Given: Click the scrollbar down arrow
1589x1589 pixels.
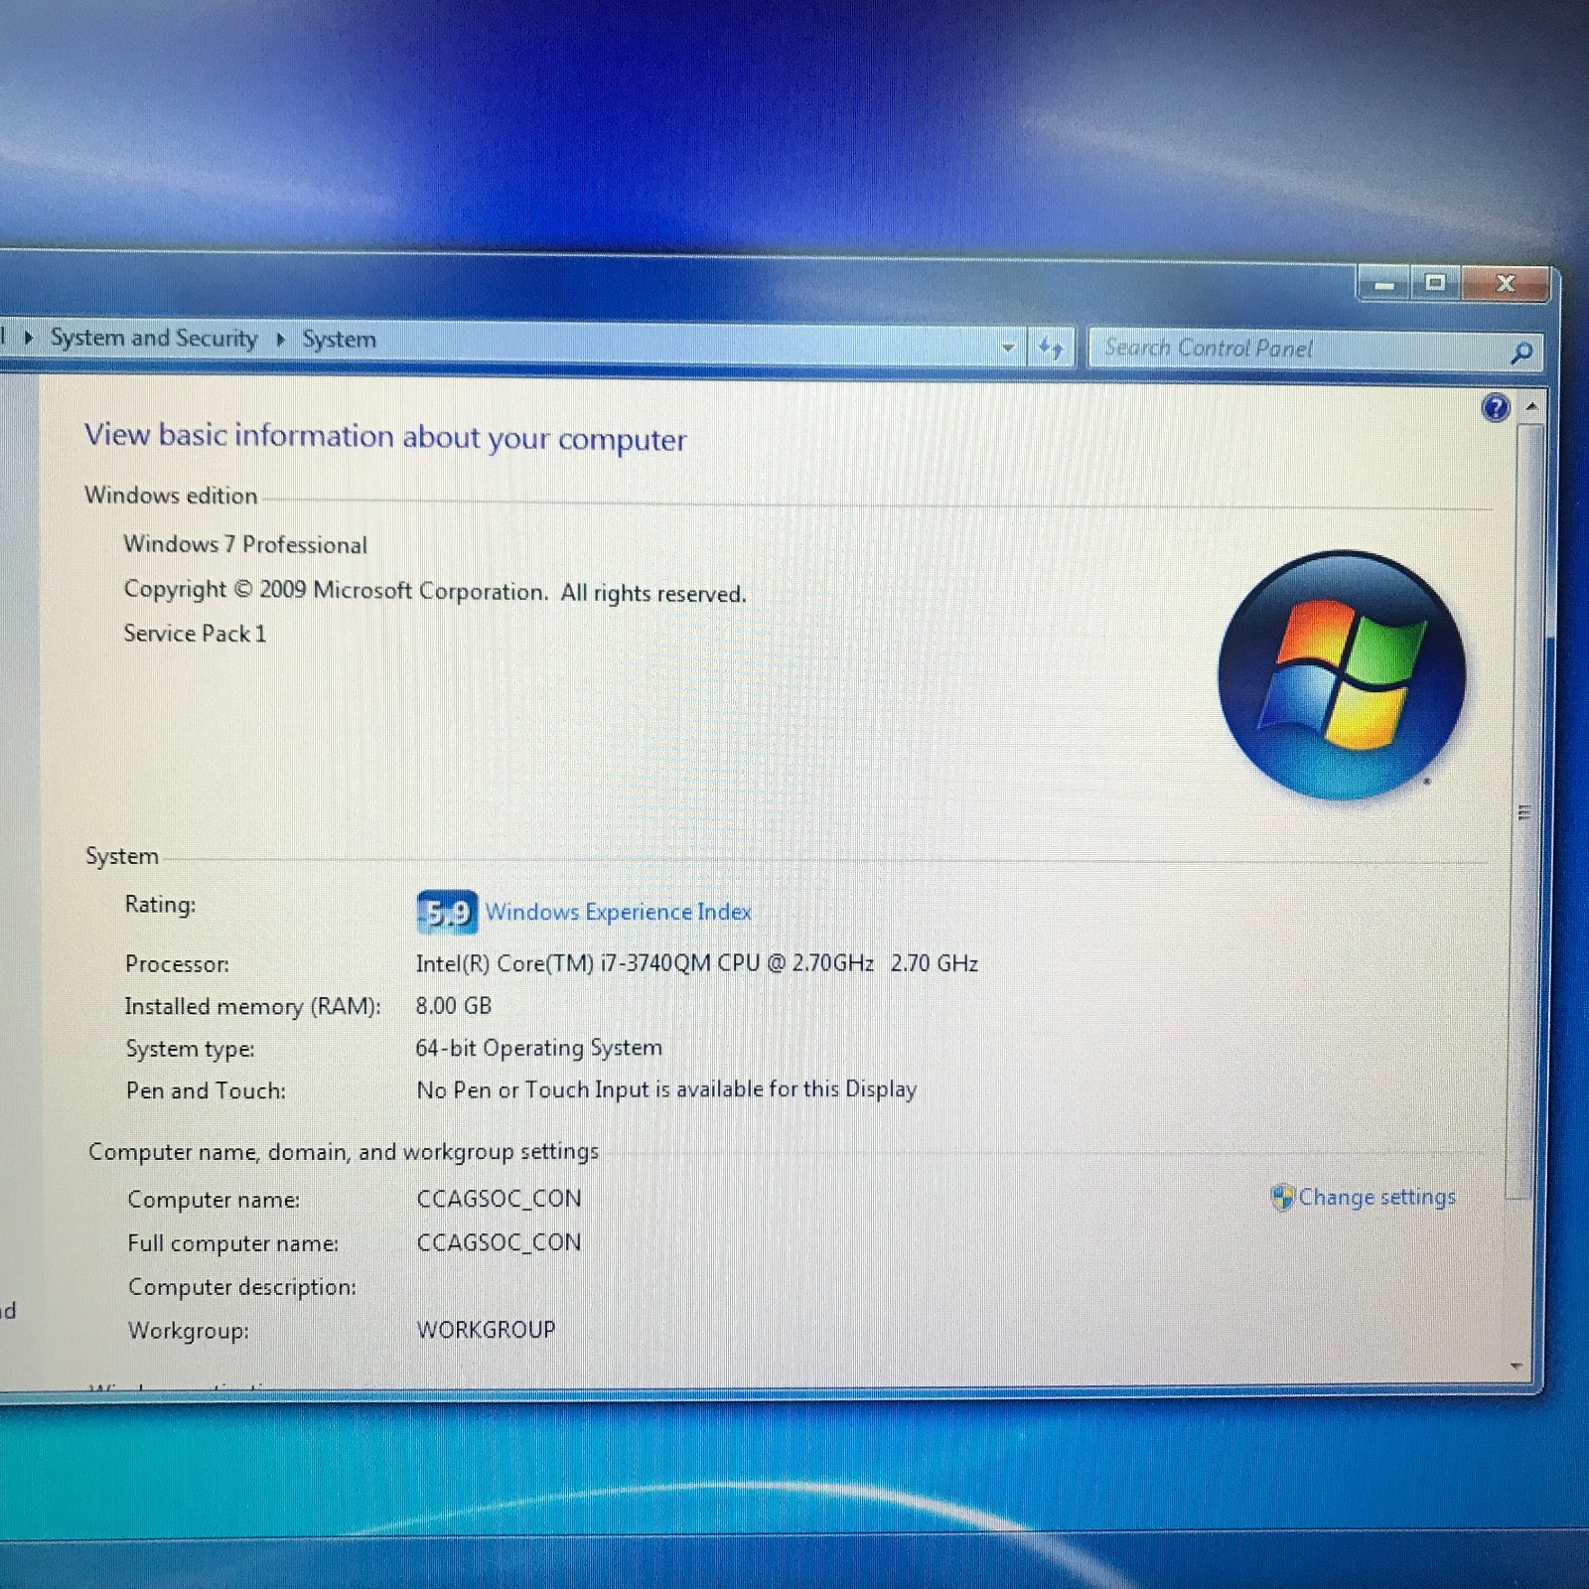Looking at the screenshot, I should [1517, 1367].
